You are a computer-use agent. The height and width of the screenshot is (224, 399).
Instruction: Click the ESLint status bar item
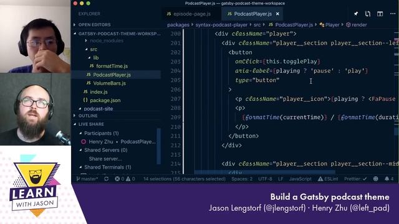(328, 179)
